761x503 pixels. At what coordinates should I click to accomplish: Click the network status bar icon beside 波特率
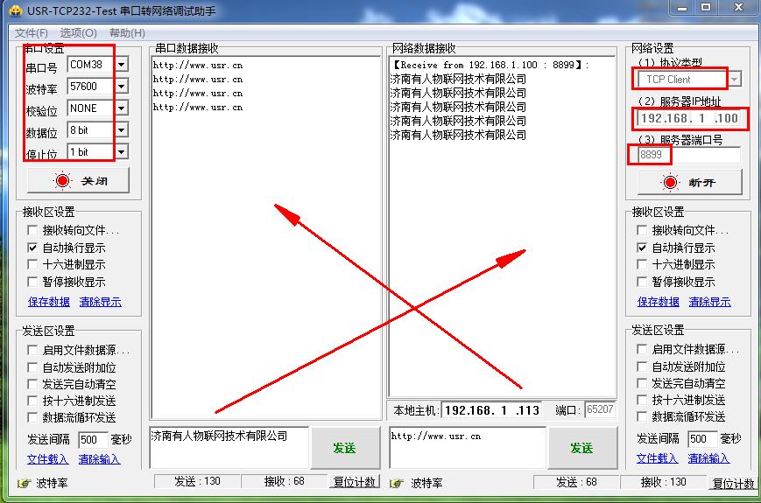397,483
